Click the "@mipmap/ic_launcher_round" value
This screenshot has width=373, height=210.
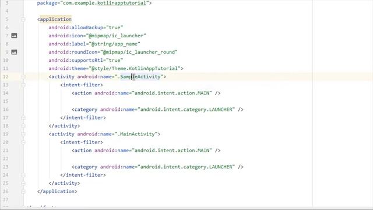pos(139,52)
